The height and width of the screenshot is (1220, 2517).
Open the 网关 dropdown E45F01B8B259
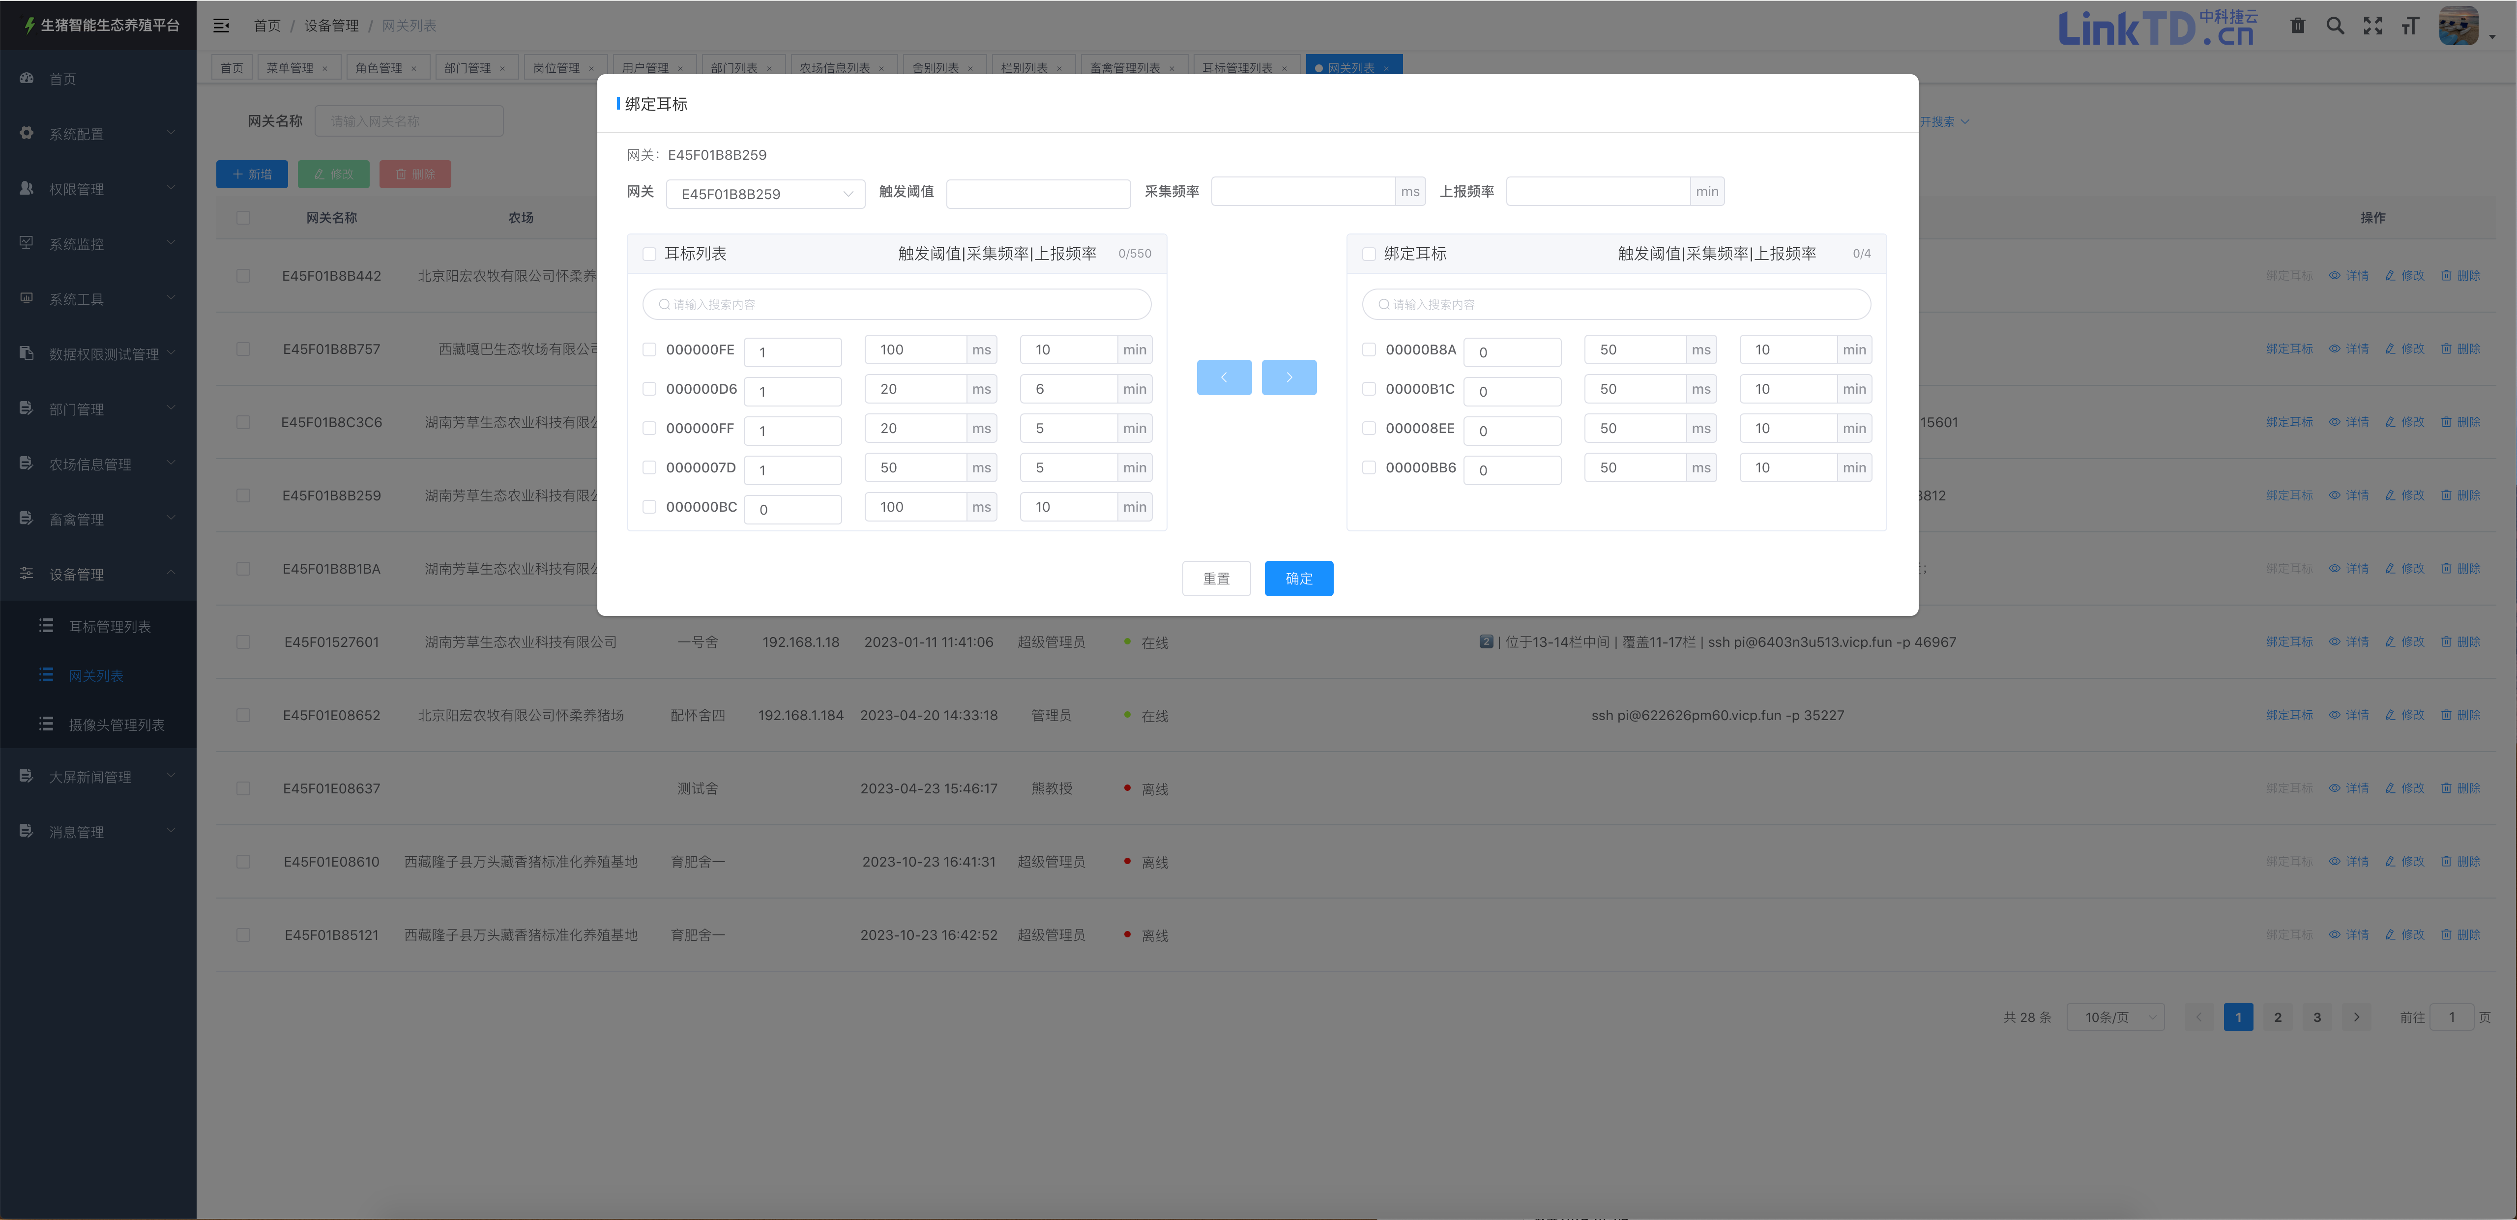765,194
